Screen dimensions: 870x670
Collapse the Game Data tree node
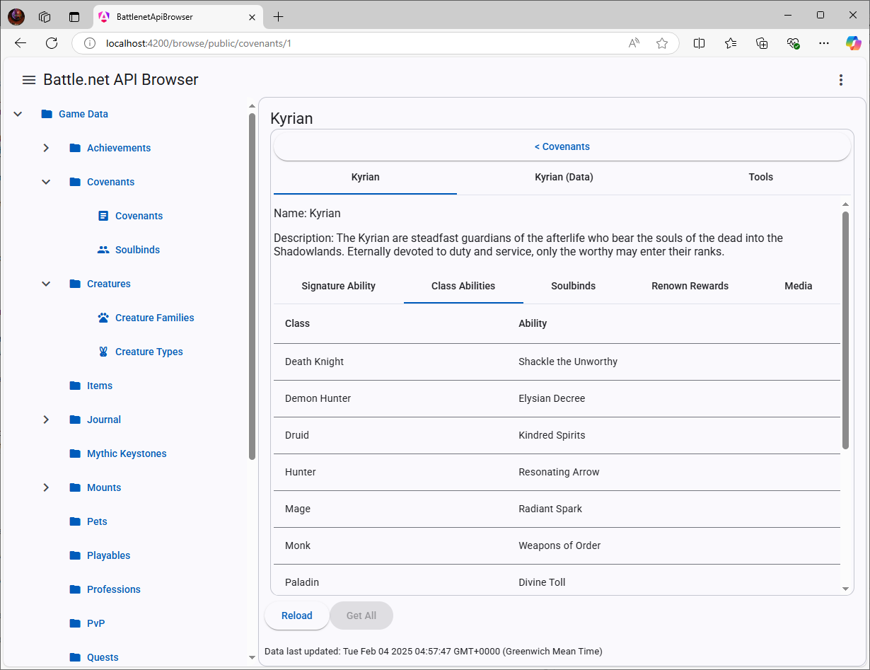18,114
